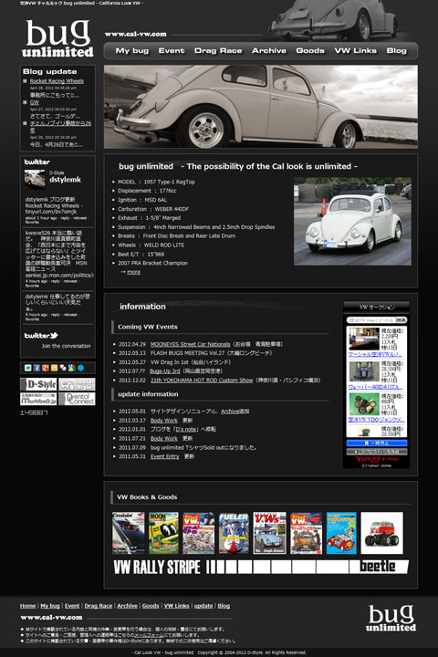
Task: Open the Dental Connect banner
Action: point(77,399)
